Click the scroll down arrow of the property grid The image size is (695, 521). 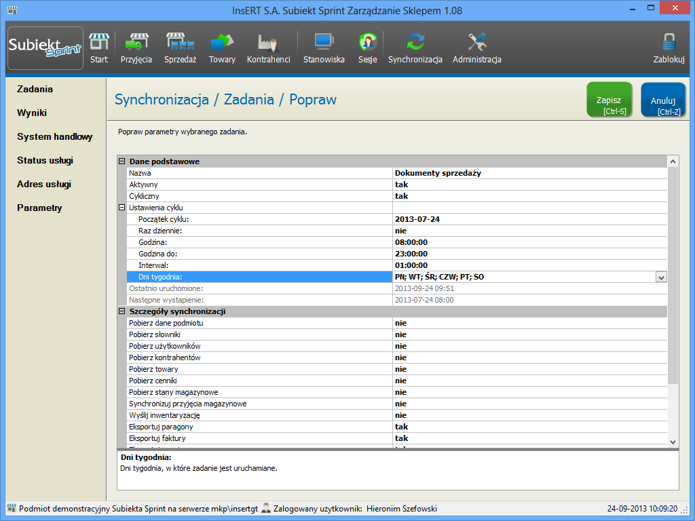coord(673,442)
